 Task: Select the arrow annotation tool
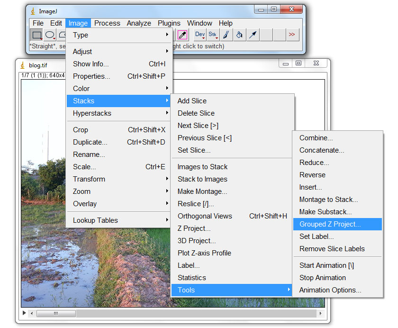click(x=253, y=35)
